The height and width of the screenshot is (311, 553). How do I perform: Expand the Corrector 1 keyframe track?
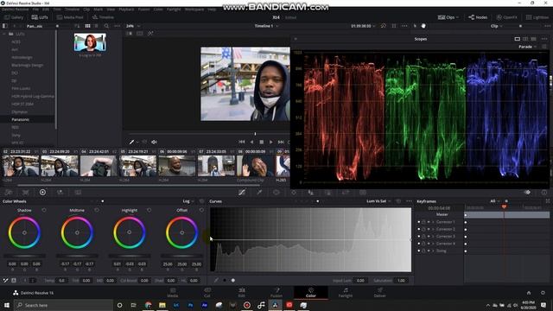pyautogui.click(x=433, y=222)
